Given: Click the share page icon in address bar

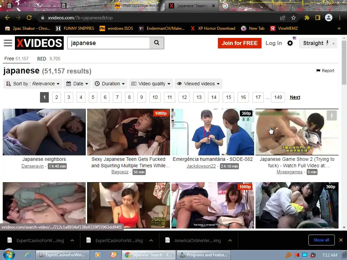Looking at the screenshot, I should (x=283, y=18).
